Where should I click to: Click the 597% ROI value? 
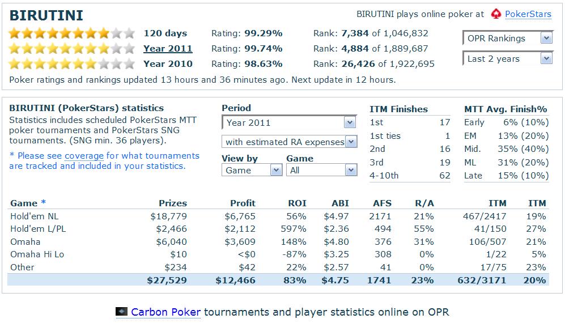294,229
